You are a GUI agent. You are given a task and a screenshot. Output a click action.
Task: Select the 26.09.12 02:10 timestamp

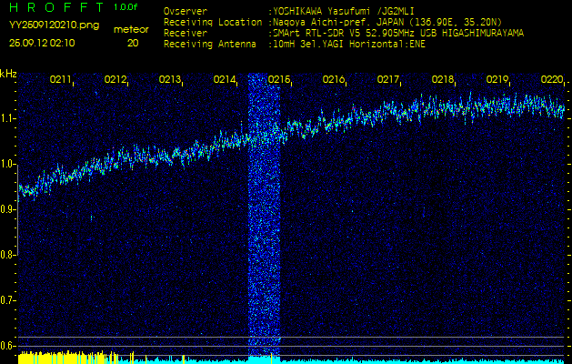[x=42, y=43]
